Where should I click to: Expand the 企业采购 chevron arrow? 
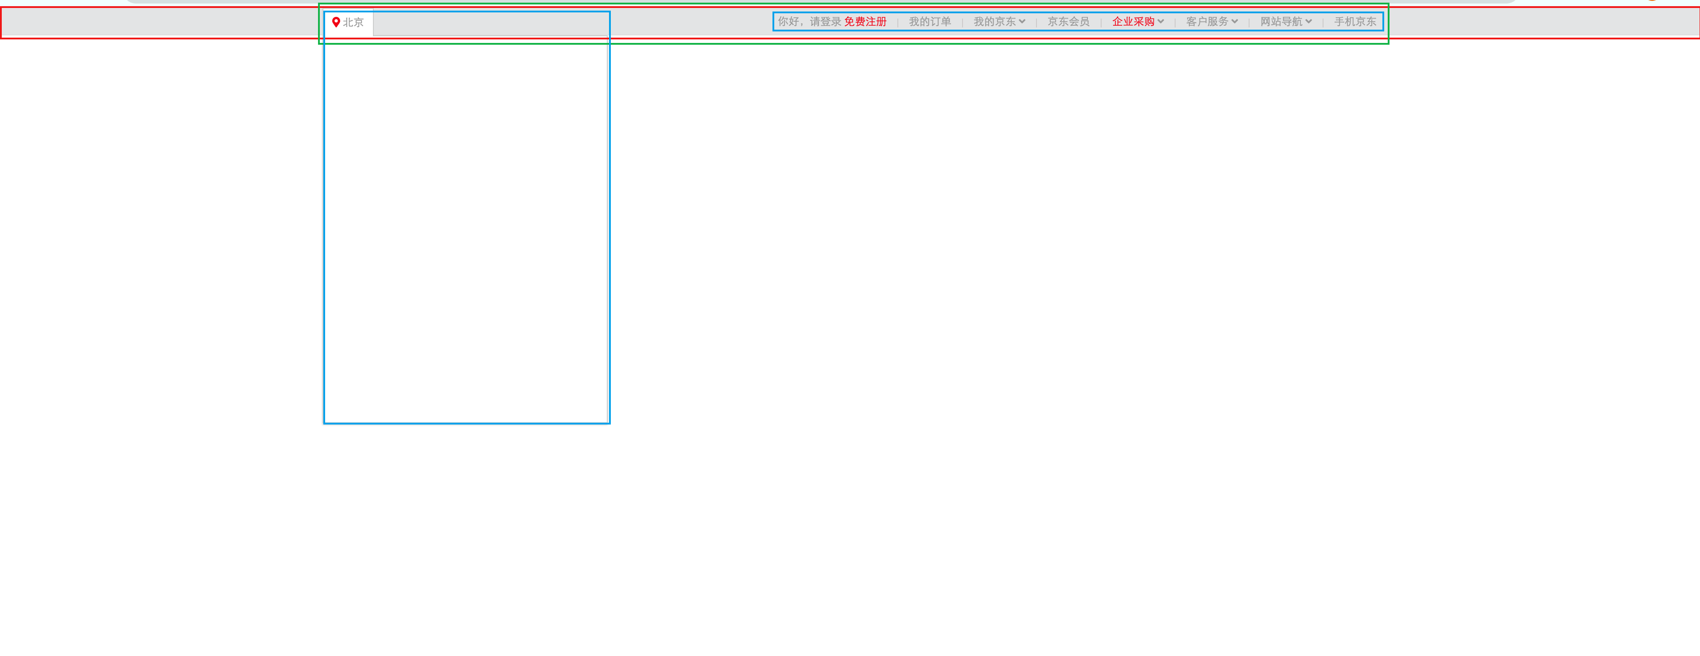pos(1161,22)
